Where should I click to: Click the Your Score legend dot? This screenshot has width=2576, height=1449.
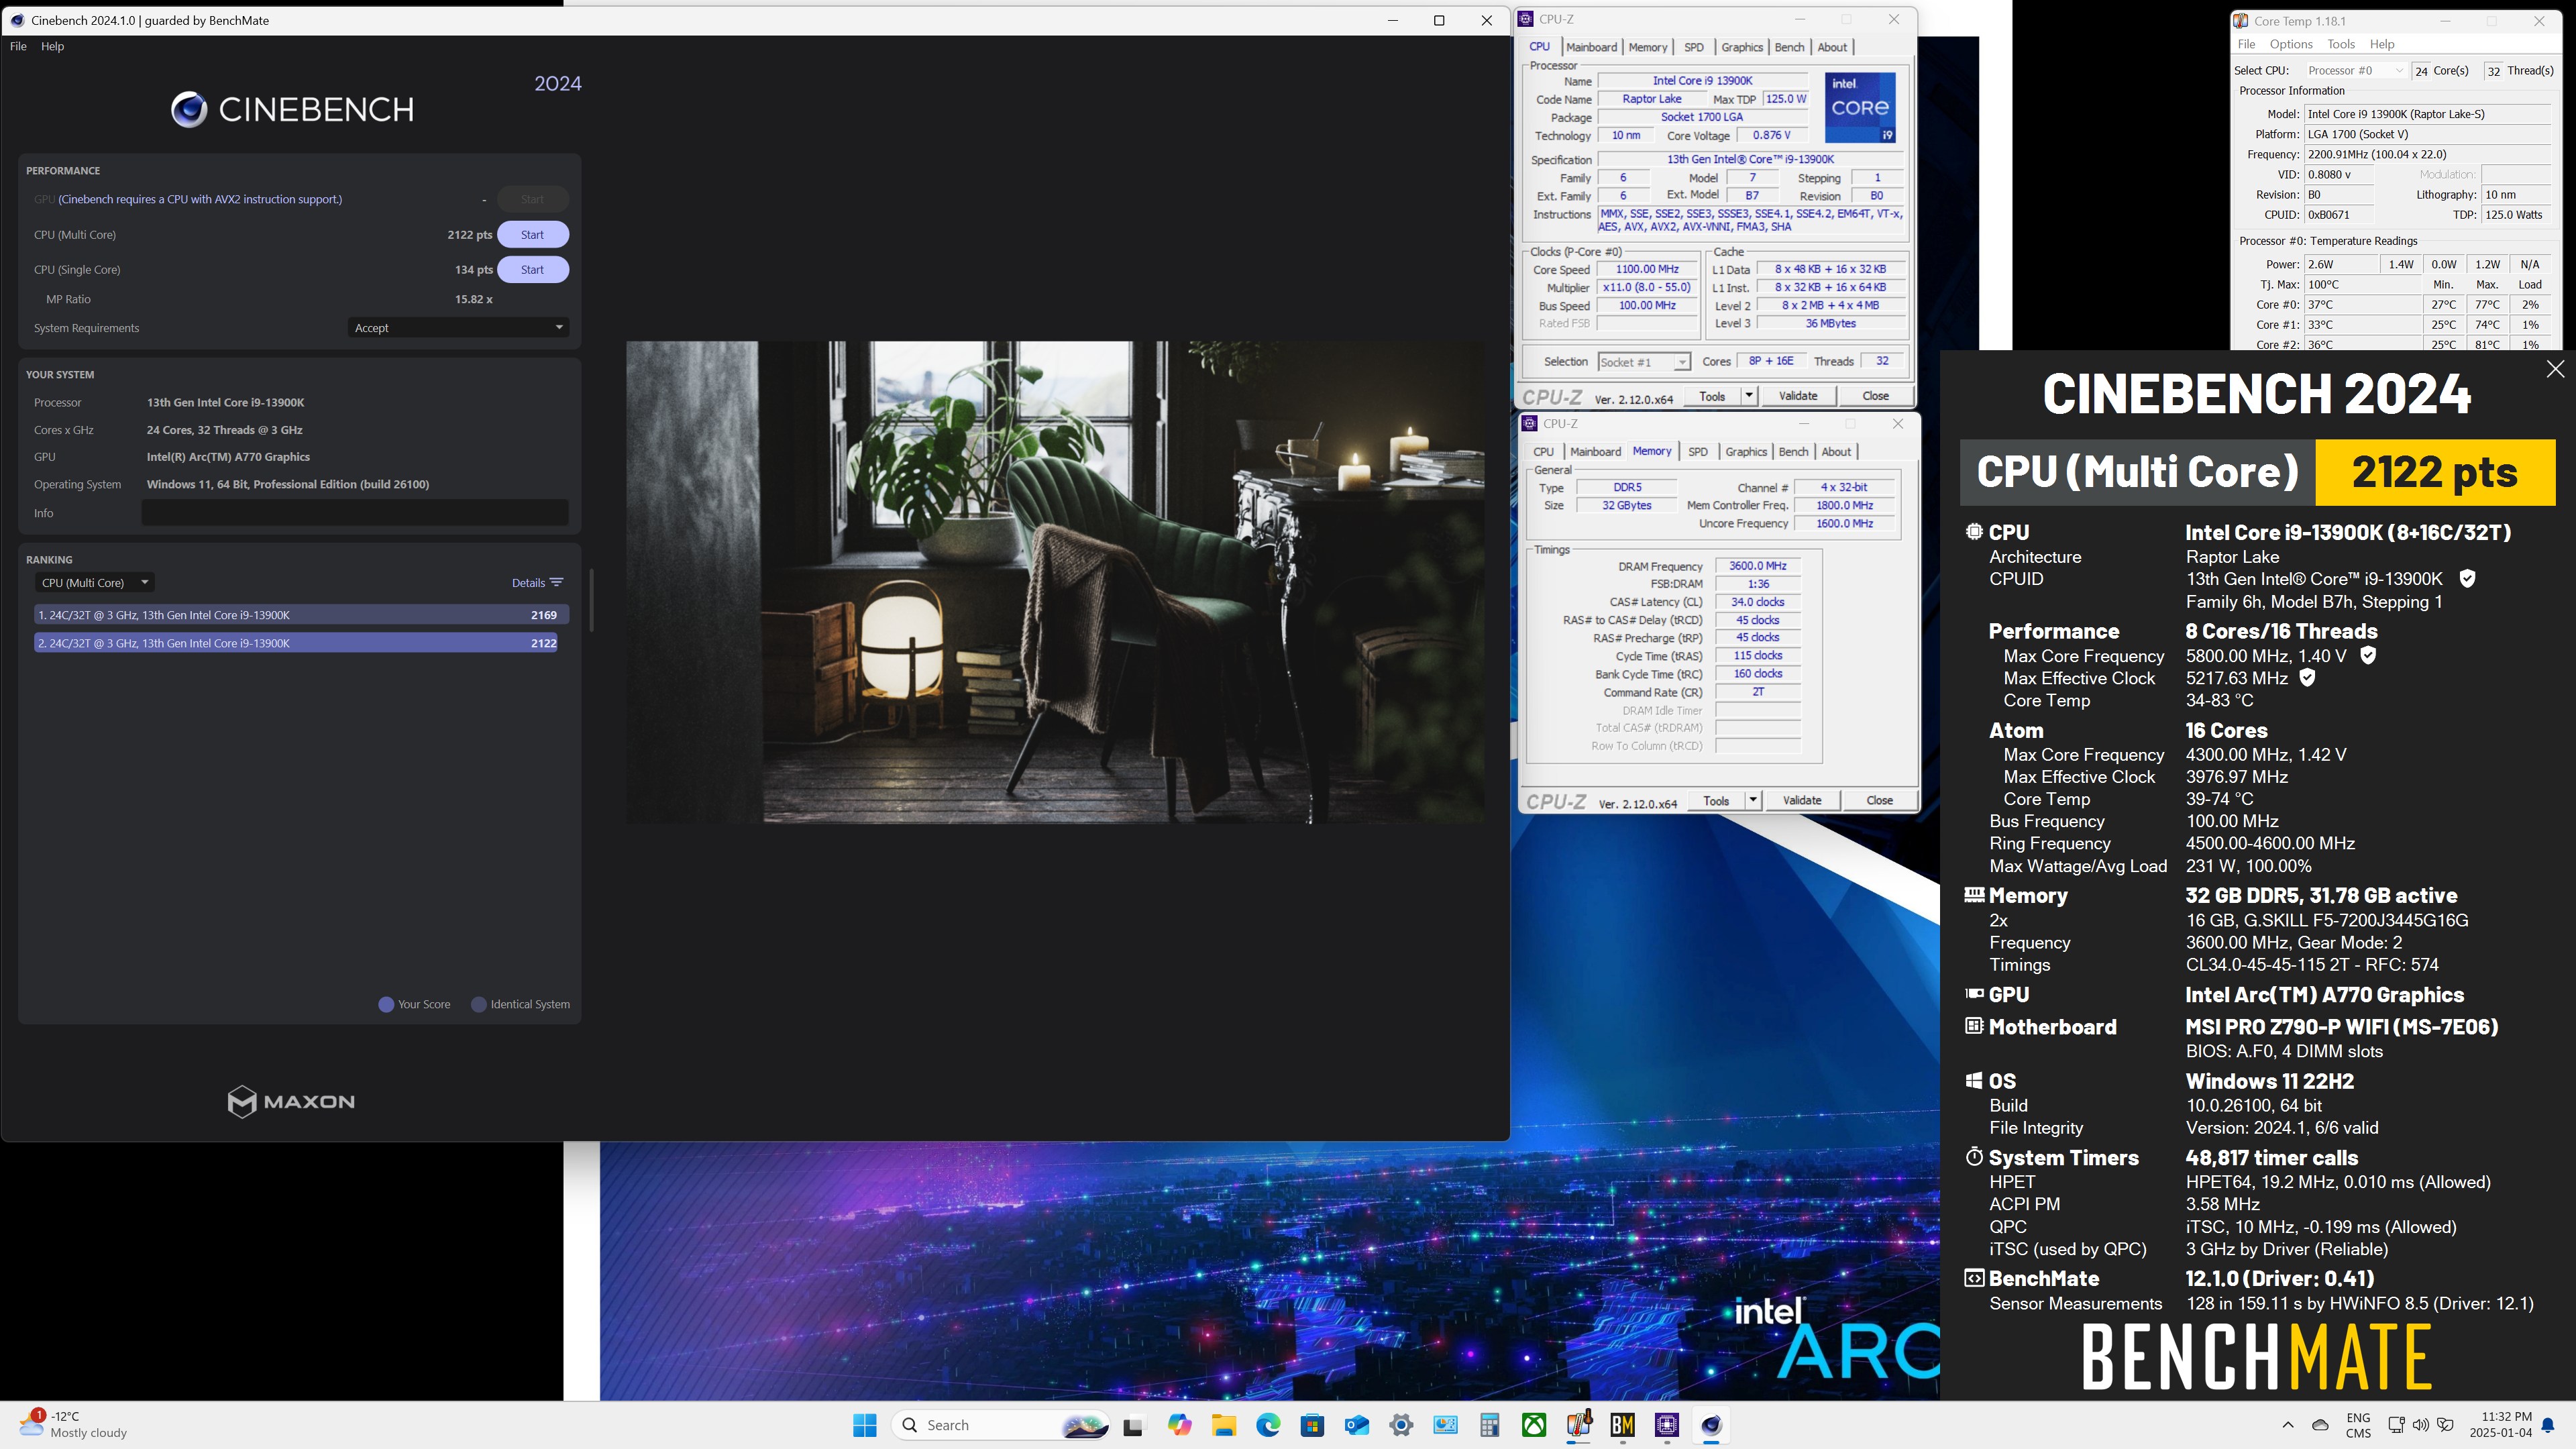pyautogui.click(x=386, y=1004)
